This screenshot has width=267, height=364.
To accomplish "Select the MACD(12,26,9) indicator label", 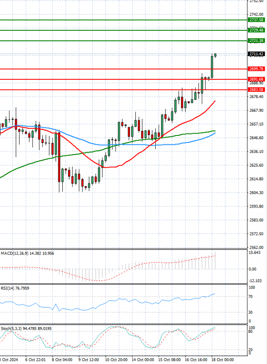I will 27,253.
